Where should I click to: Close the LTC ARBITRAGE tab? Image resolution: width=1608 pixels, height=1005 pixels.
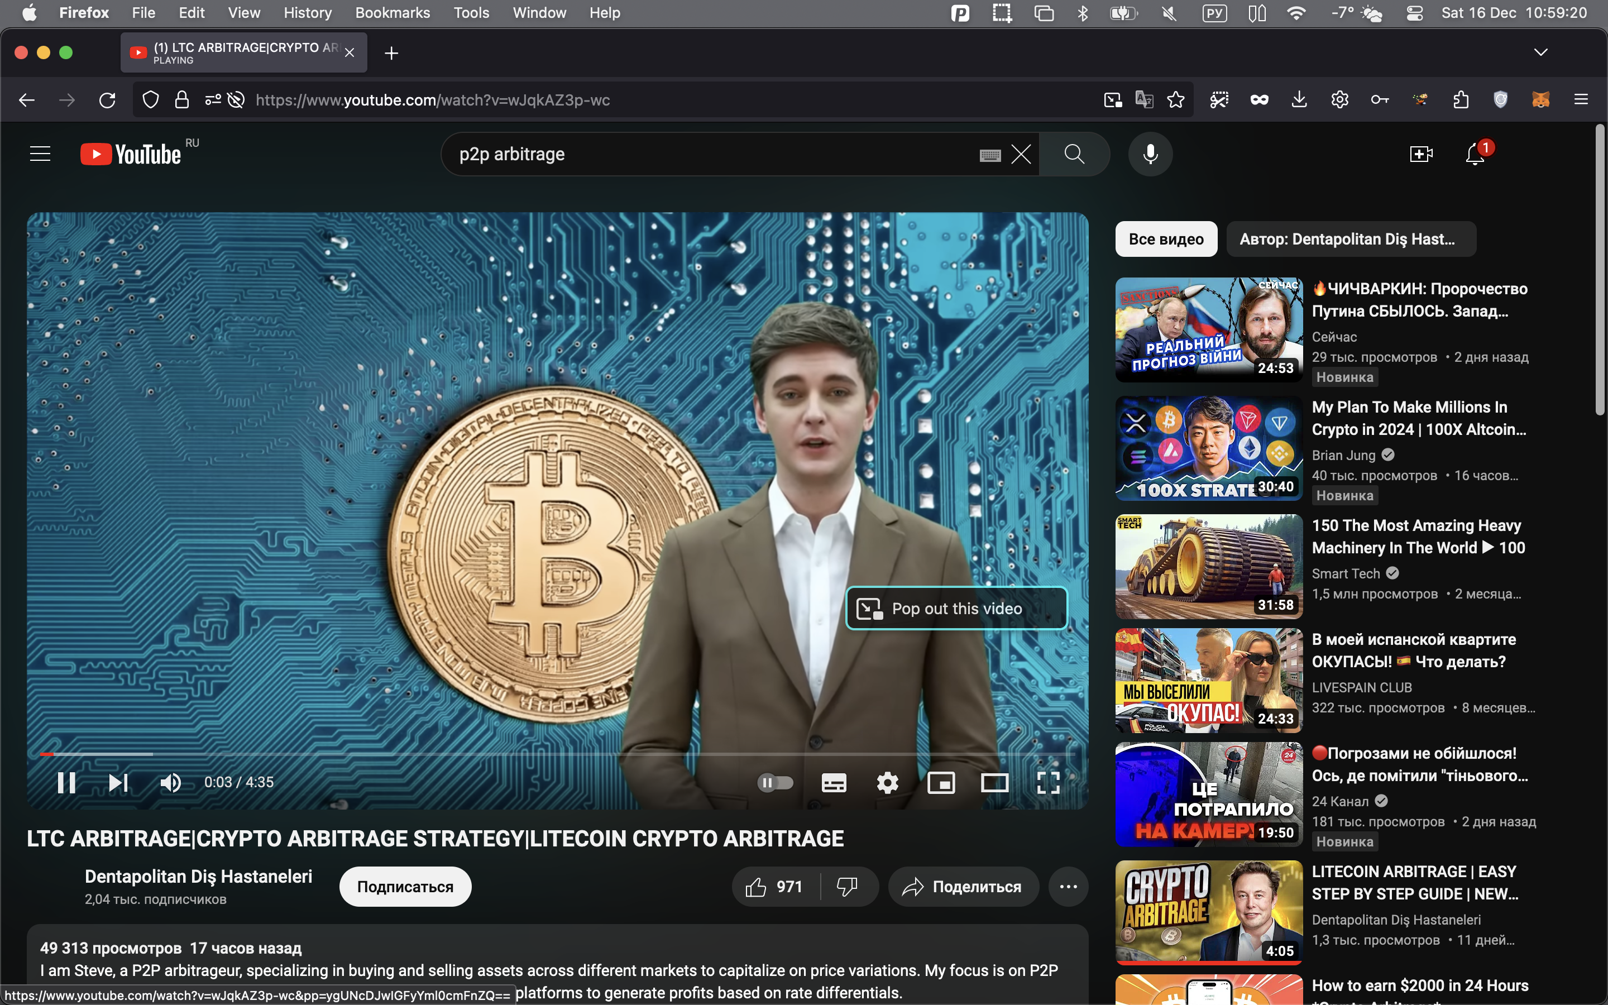click(350, 52)
